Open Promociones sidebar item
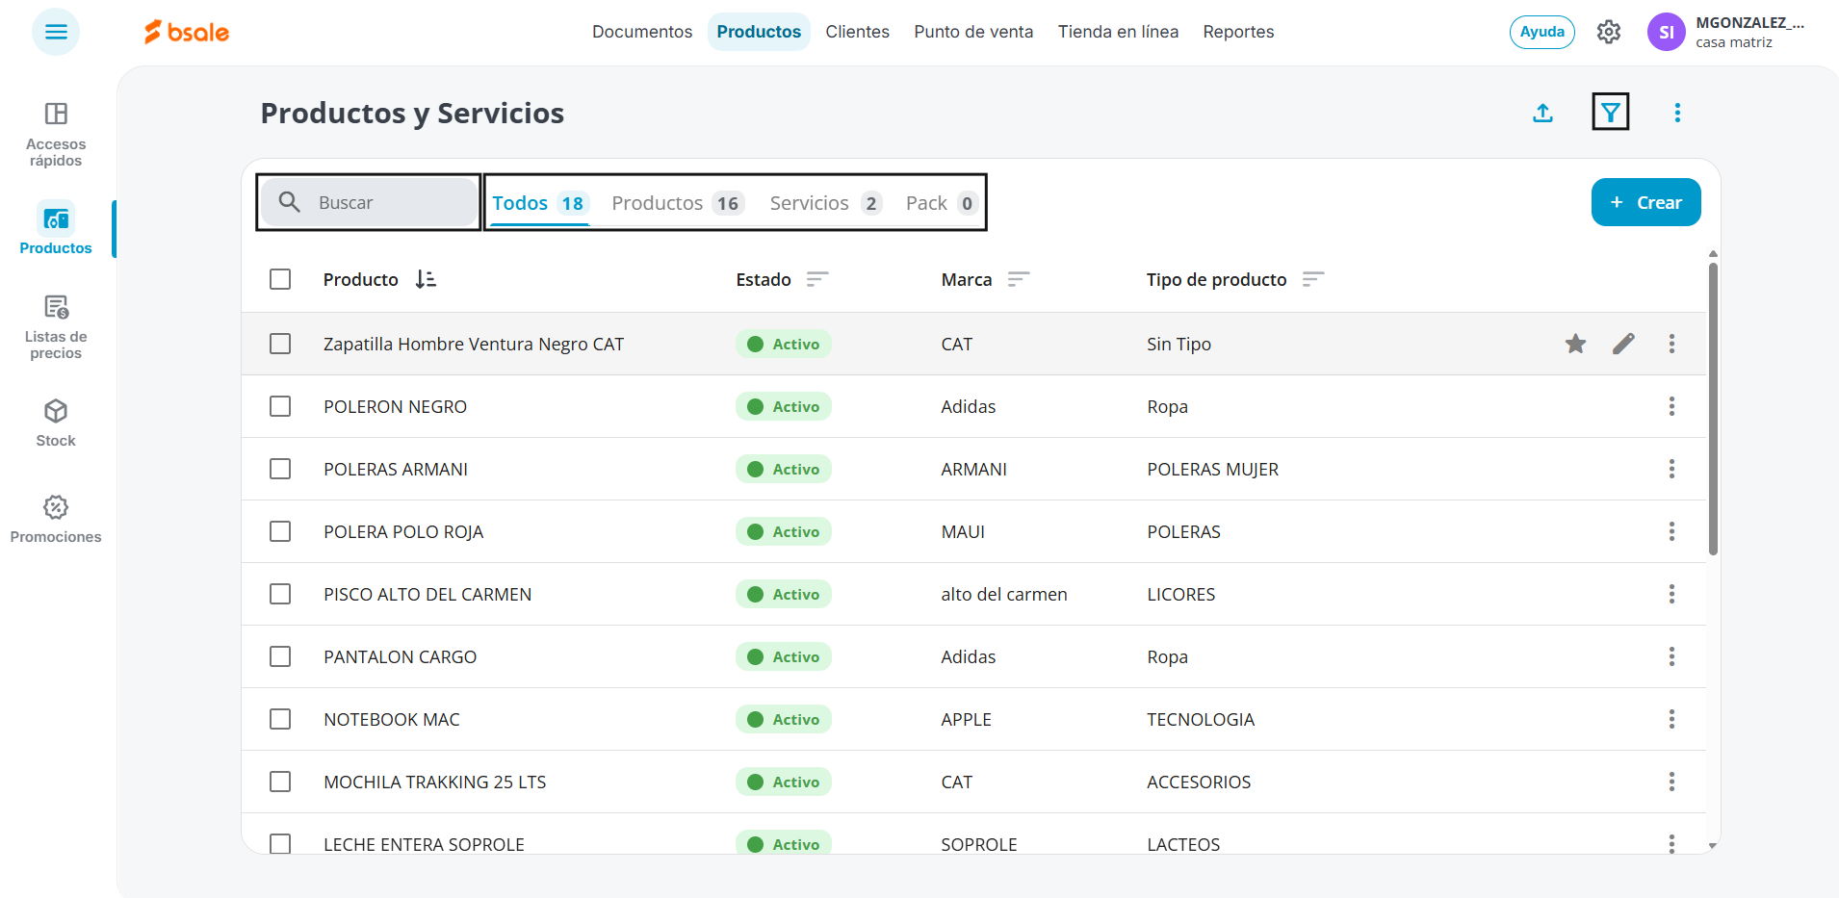 point(56,520)
